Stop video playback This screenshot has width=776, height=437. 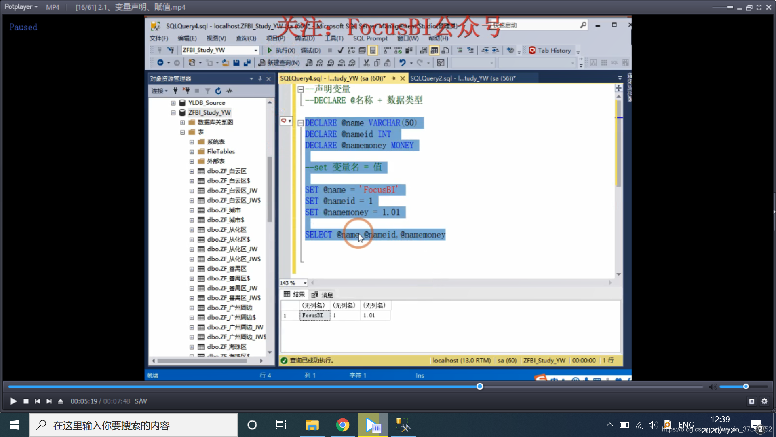26,401
